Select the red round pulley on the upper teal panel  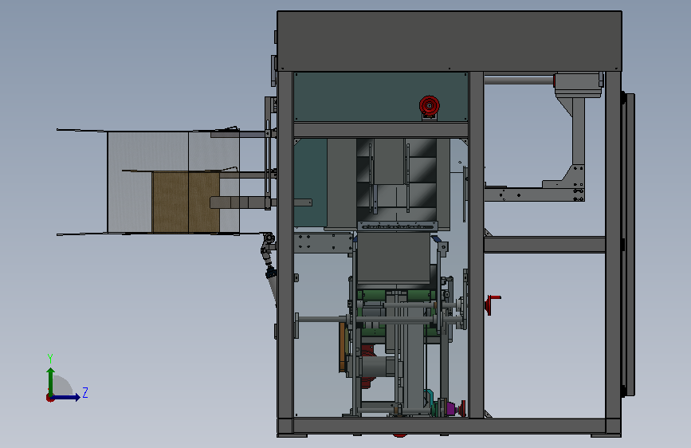tap(430, 106)
